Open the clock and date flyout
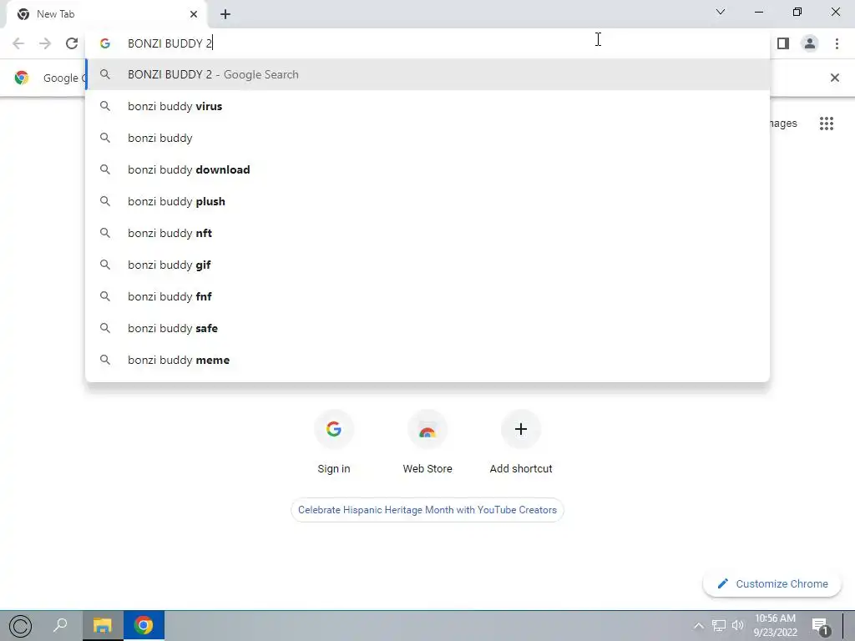The image size is (855, 641). click(775, 626)
